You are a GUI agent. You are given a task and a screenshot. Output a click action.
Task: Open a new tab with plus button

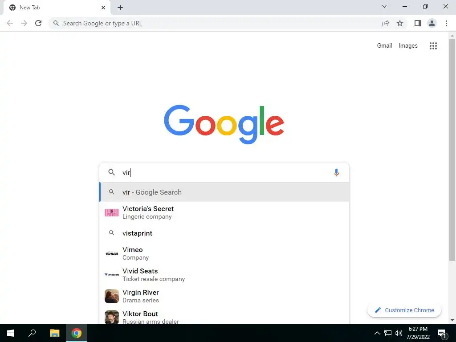point(120,8)
